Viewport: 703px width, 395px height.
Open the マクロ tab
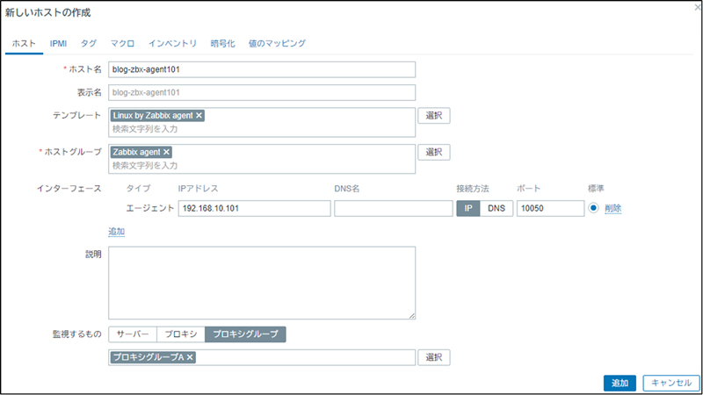coord(122,43)
